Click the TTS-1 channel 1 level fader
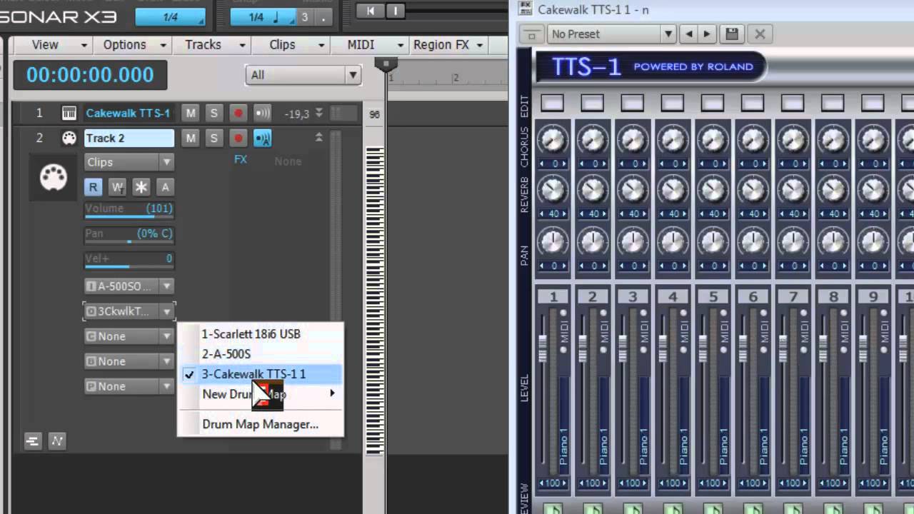The image size is (914, 514). click(x=543, y=348)
